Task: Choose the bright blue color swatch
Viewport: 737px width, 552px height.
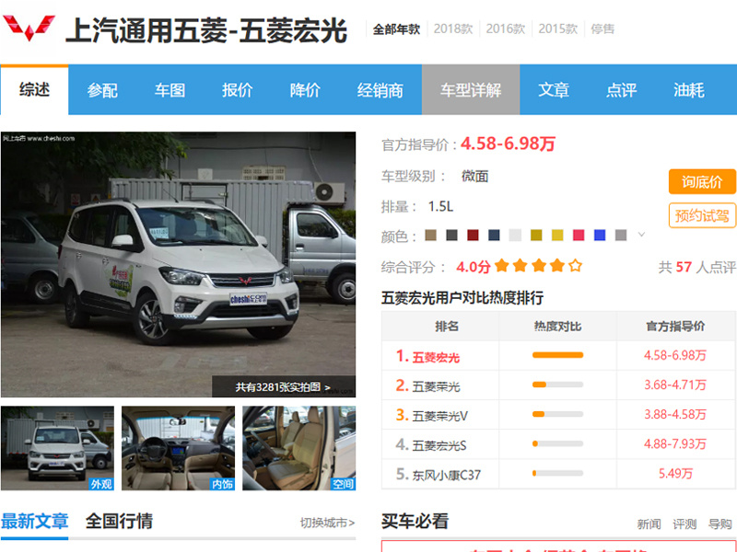Action: coord(600,235)
